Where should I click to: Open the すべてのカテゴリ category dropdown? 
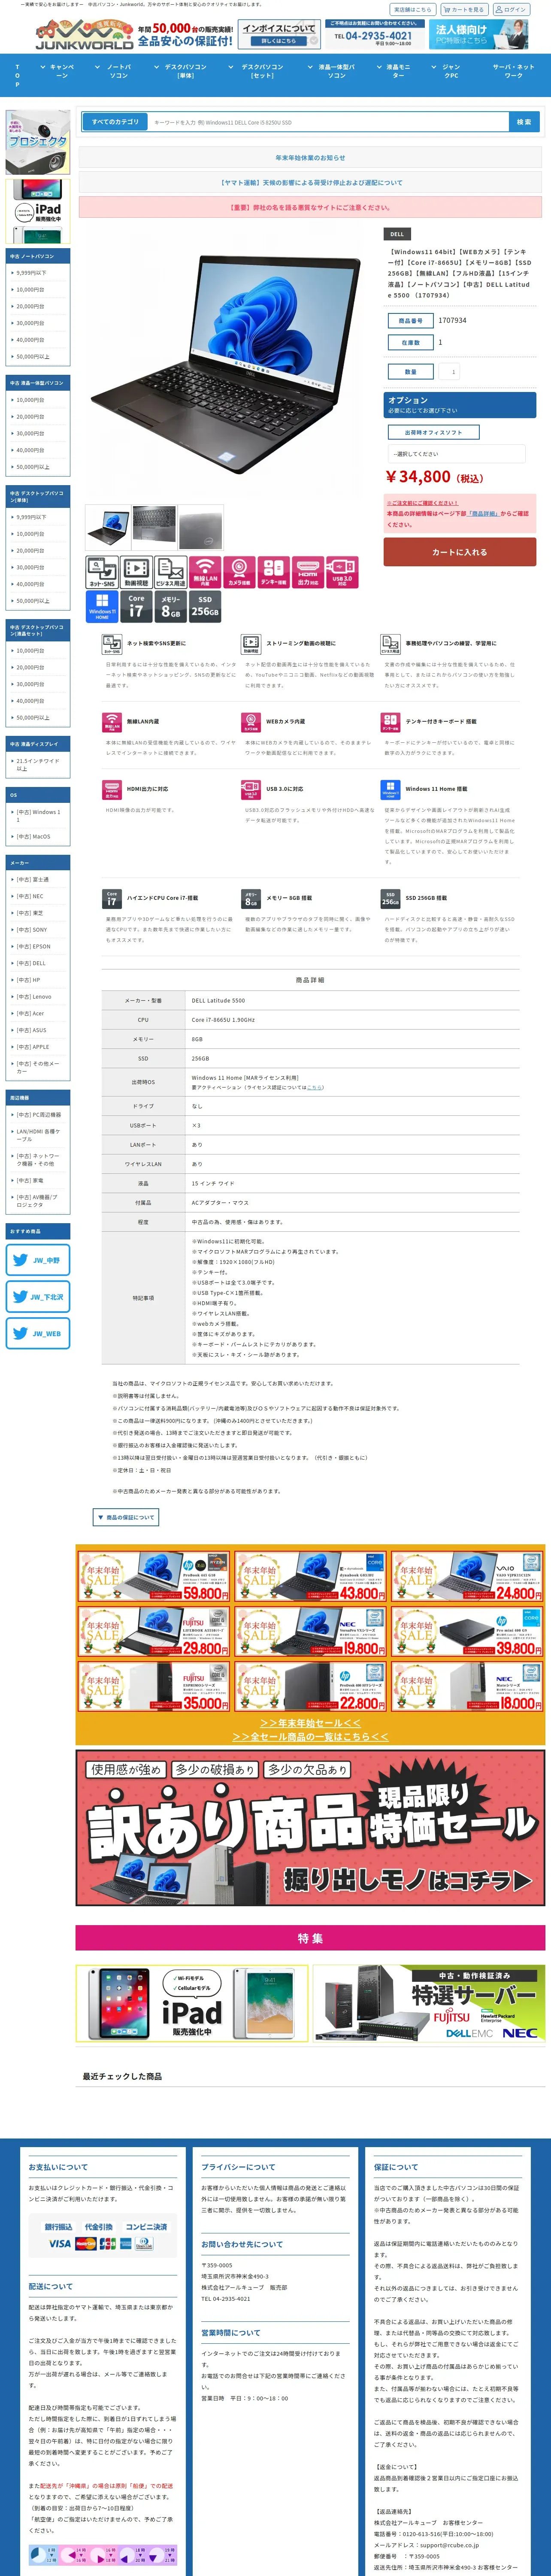tap(116, 122)
